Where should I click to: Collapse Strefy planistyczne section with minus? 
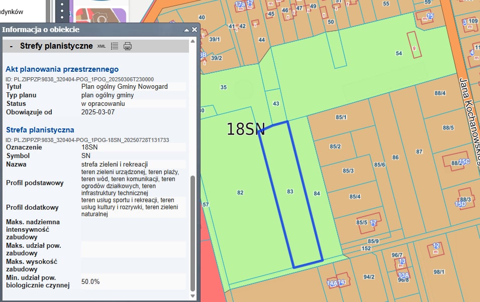(11, 46)
